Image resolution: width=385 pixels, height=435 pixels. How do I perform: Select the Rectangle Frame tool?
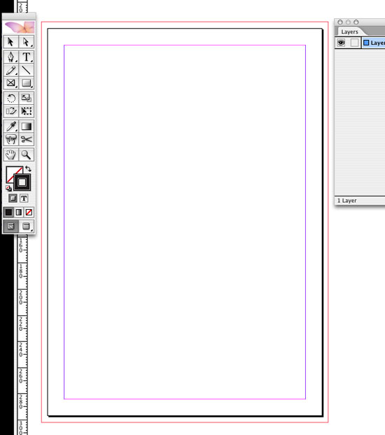coord(10,83)
